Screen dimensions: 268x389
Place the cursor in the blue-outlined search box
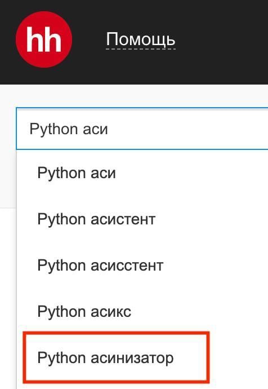(x=142, y=129)
